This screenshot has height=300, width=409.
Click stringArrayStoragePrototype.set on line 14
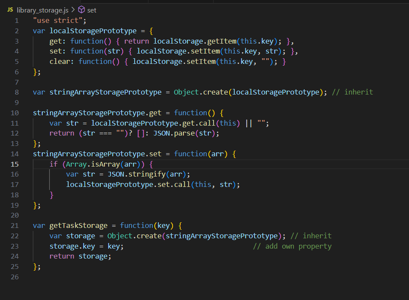click(x=98, y=154)
